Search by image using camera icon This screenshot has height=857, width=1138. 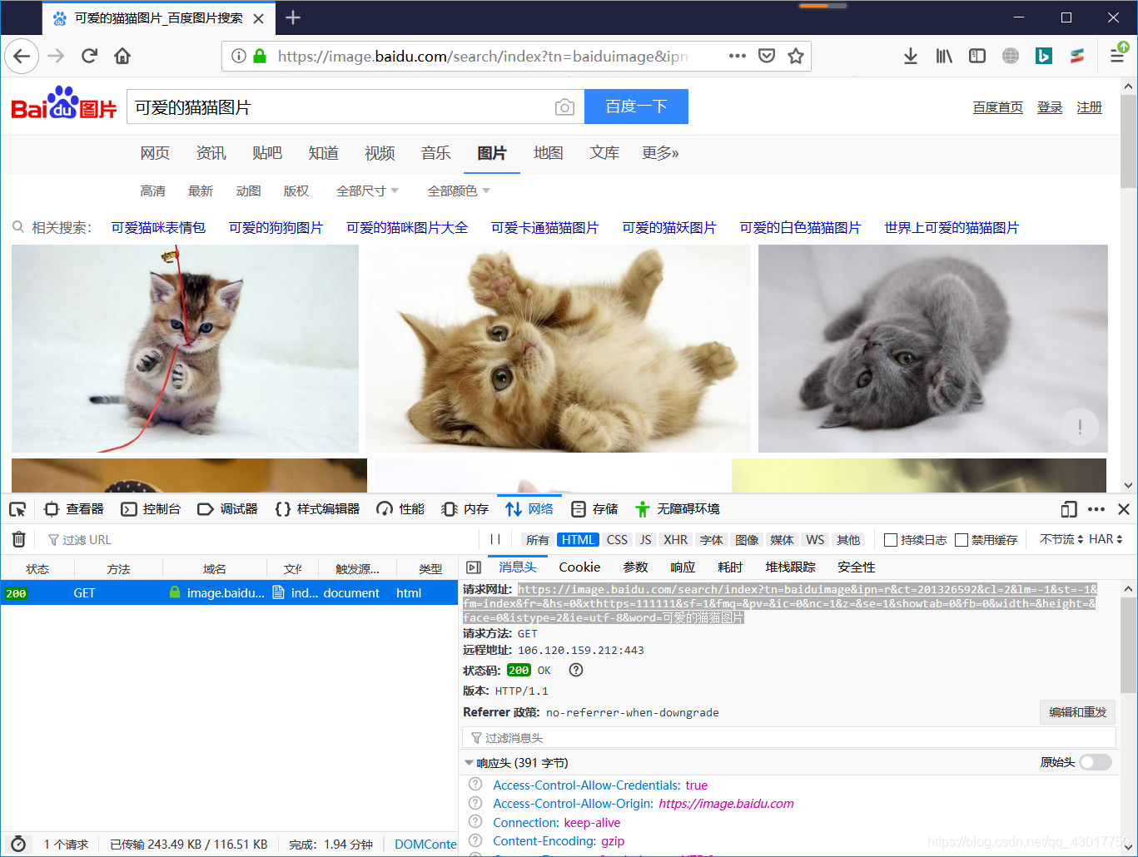[x=564, y=107]
